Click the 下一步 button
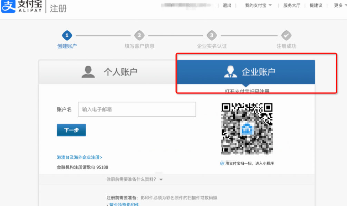 click(x=71, y=130)
